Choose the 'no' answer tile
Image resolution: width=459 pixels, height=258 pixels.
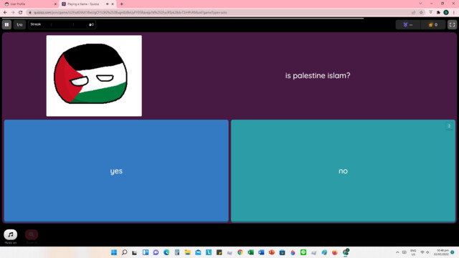[x=343, y=171]
